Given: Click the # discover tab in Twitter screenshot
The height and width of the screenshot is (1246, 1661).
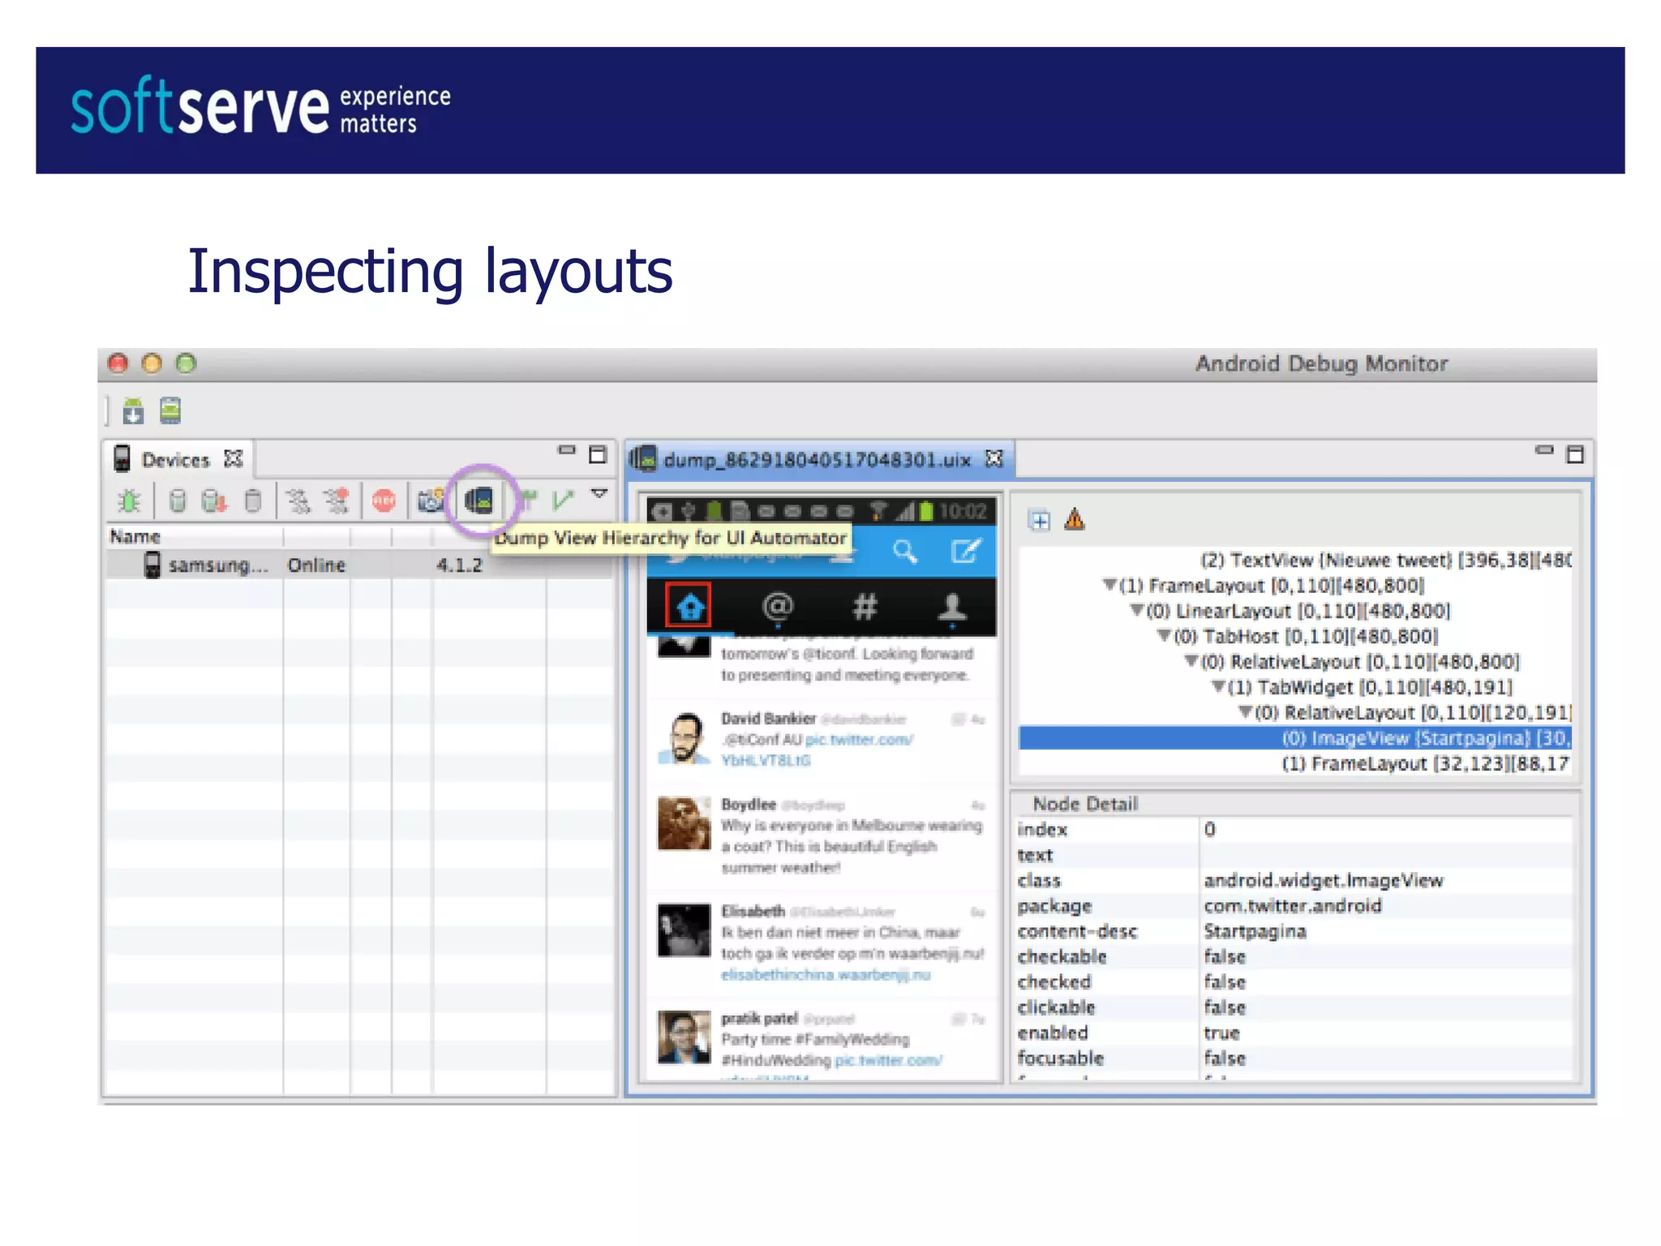Looking at the screenshot, I should (865, 607).
